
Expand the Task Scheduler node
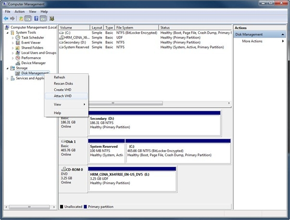point(13,38)
